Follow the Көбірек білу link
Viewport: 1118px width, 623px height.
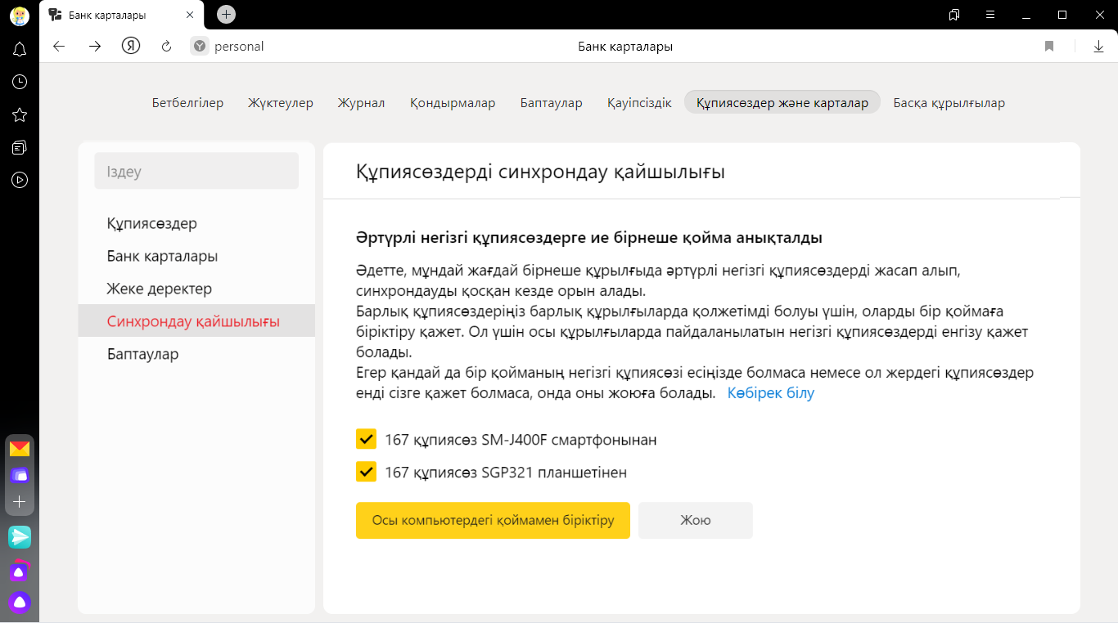point(770,393)
